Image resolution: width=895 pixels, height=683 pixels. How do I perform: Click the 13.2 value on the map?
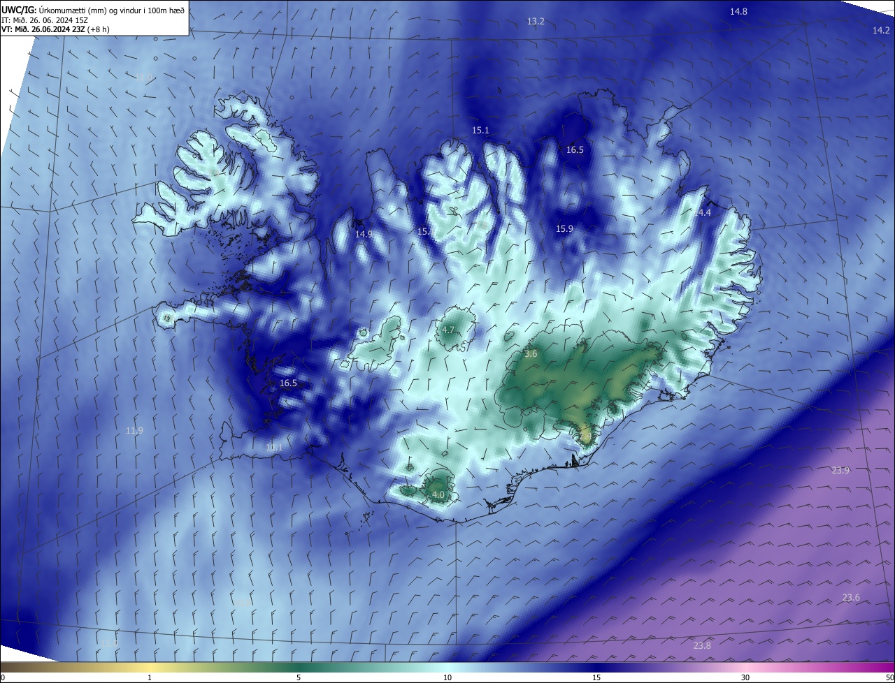[536, 22]
